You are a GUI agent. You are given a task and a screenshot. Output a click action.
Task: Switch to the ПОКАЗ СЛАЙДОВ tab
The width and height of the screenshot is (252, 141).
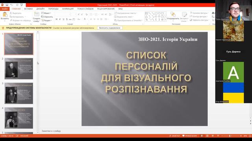tap(85, 9)
